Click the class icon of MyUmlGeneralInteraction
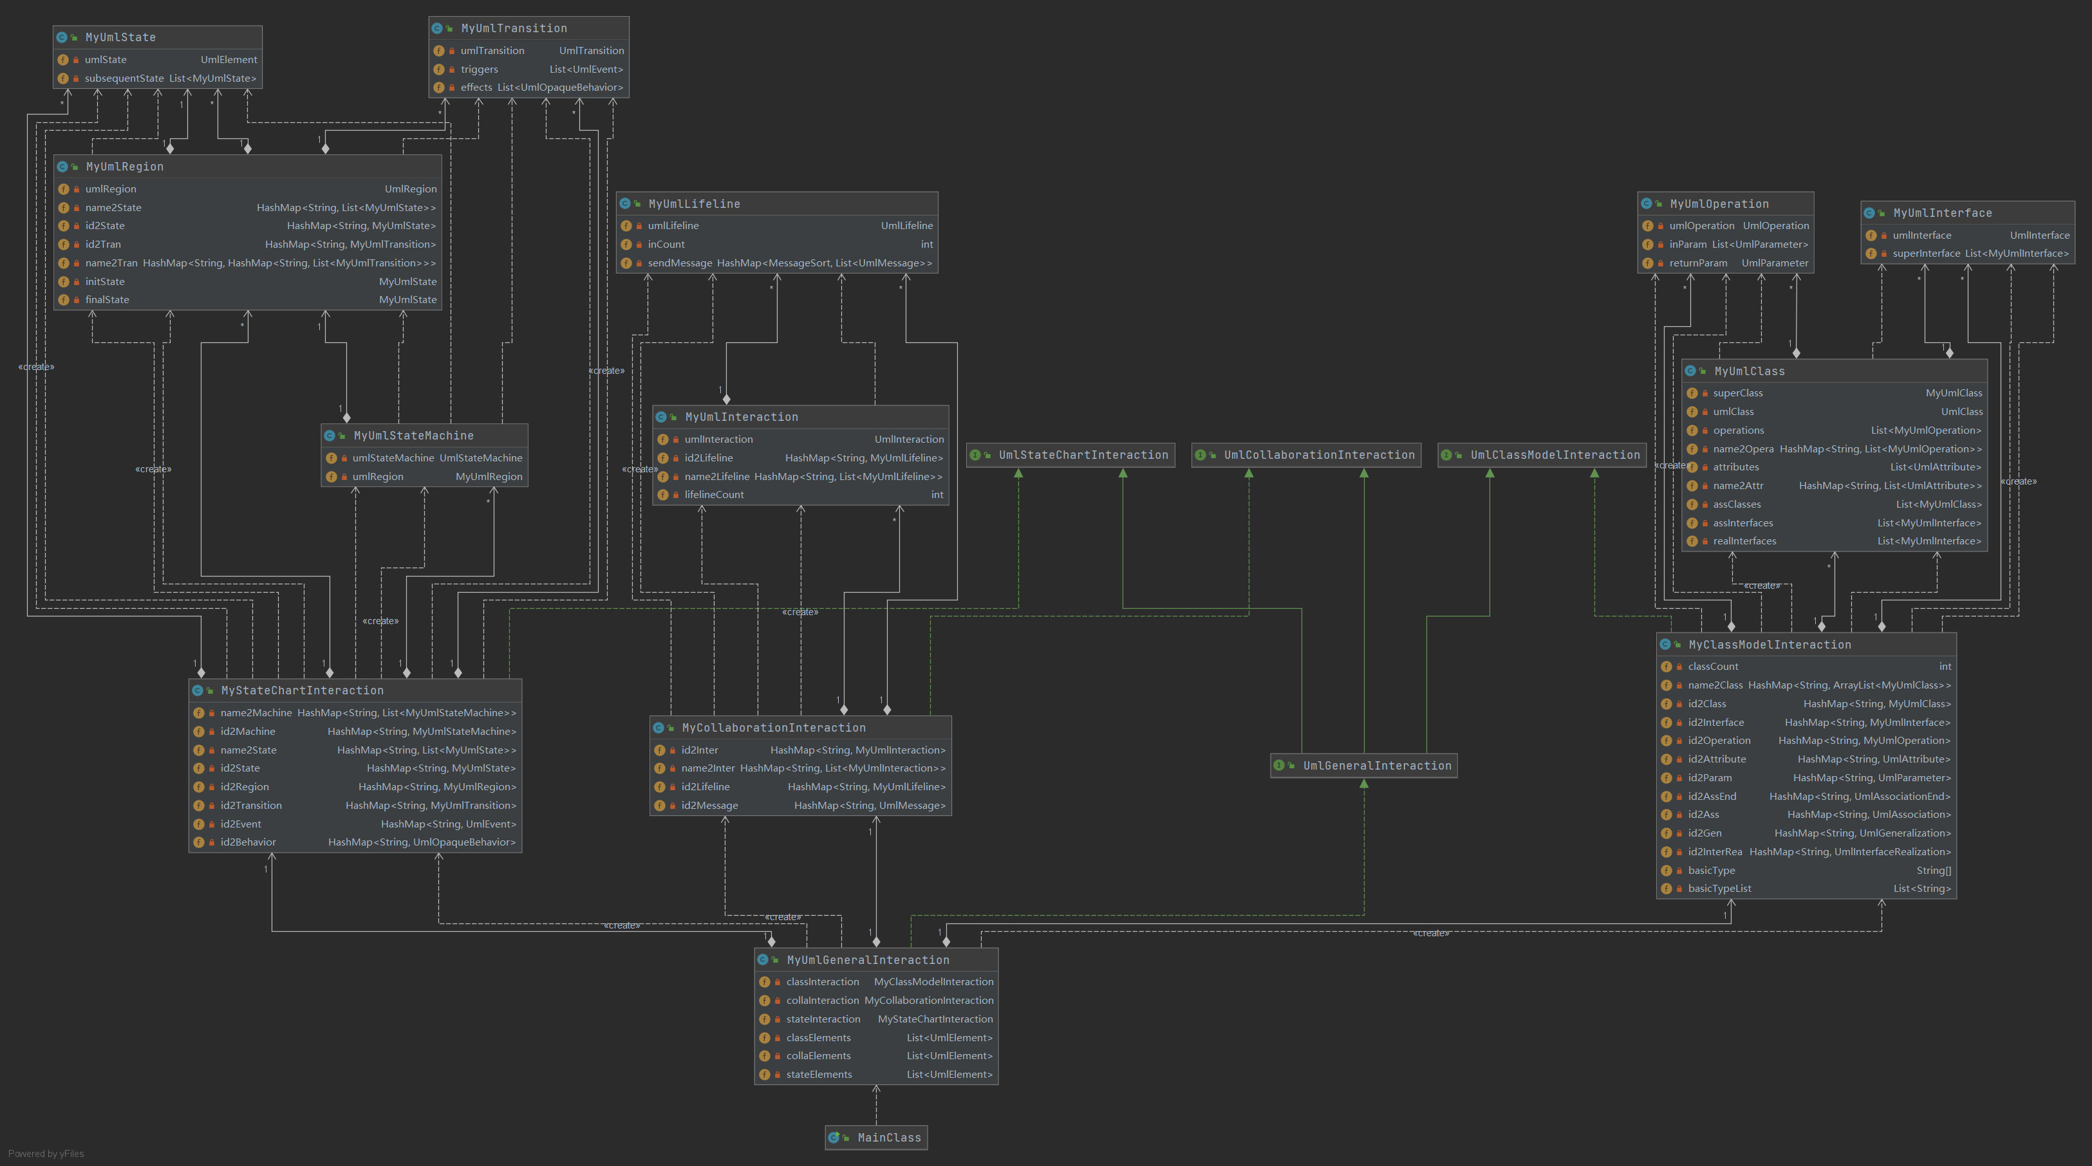The width and height of the screenshot is (2092, 1166). pyautogui.click(x=763, y=959)
